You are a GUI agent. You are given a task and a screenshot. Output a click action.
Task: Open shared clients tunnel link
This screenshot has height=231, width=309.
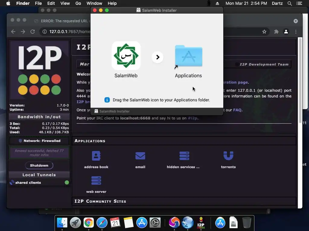(x=28, y=183)
